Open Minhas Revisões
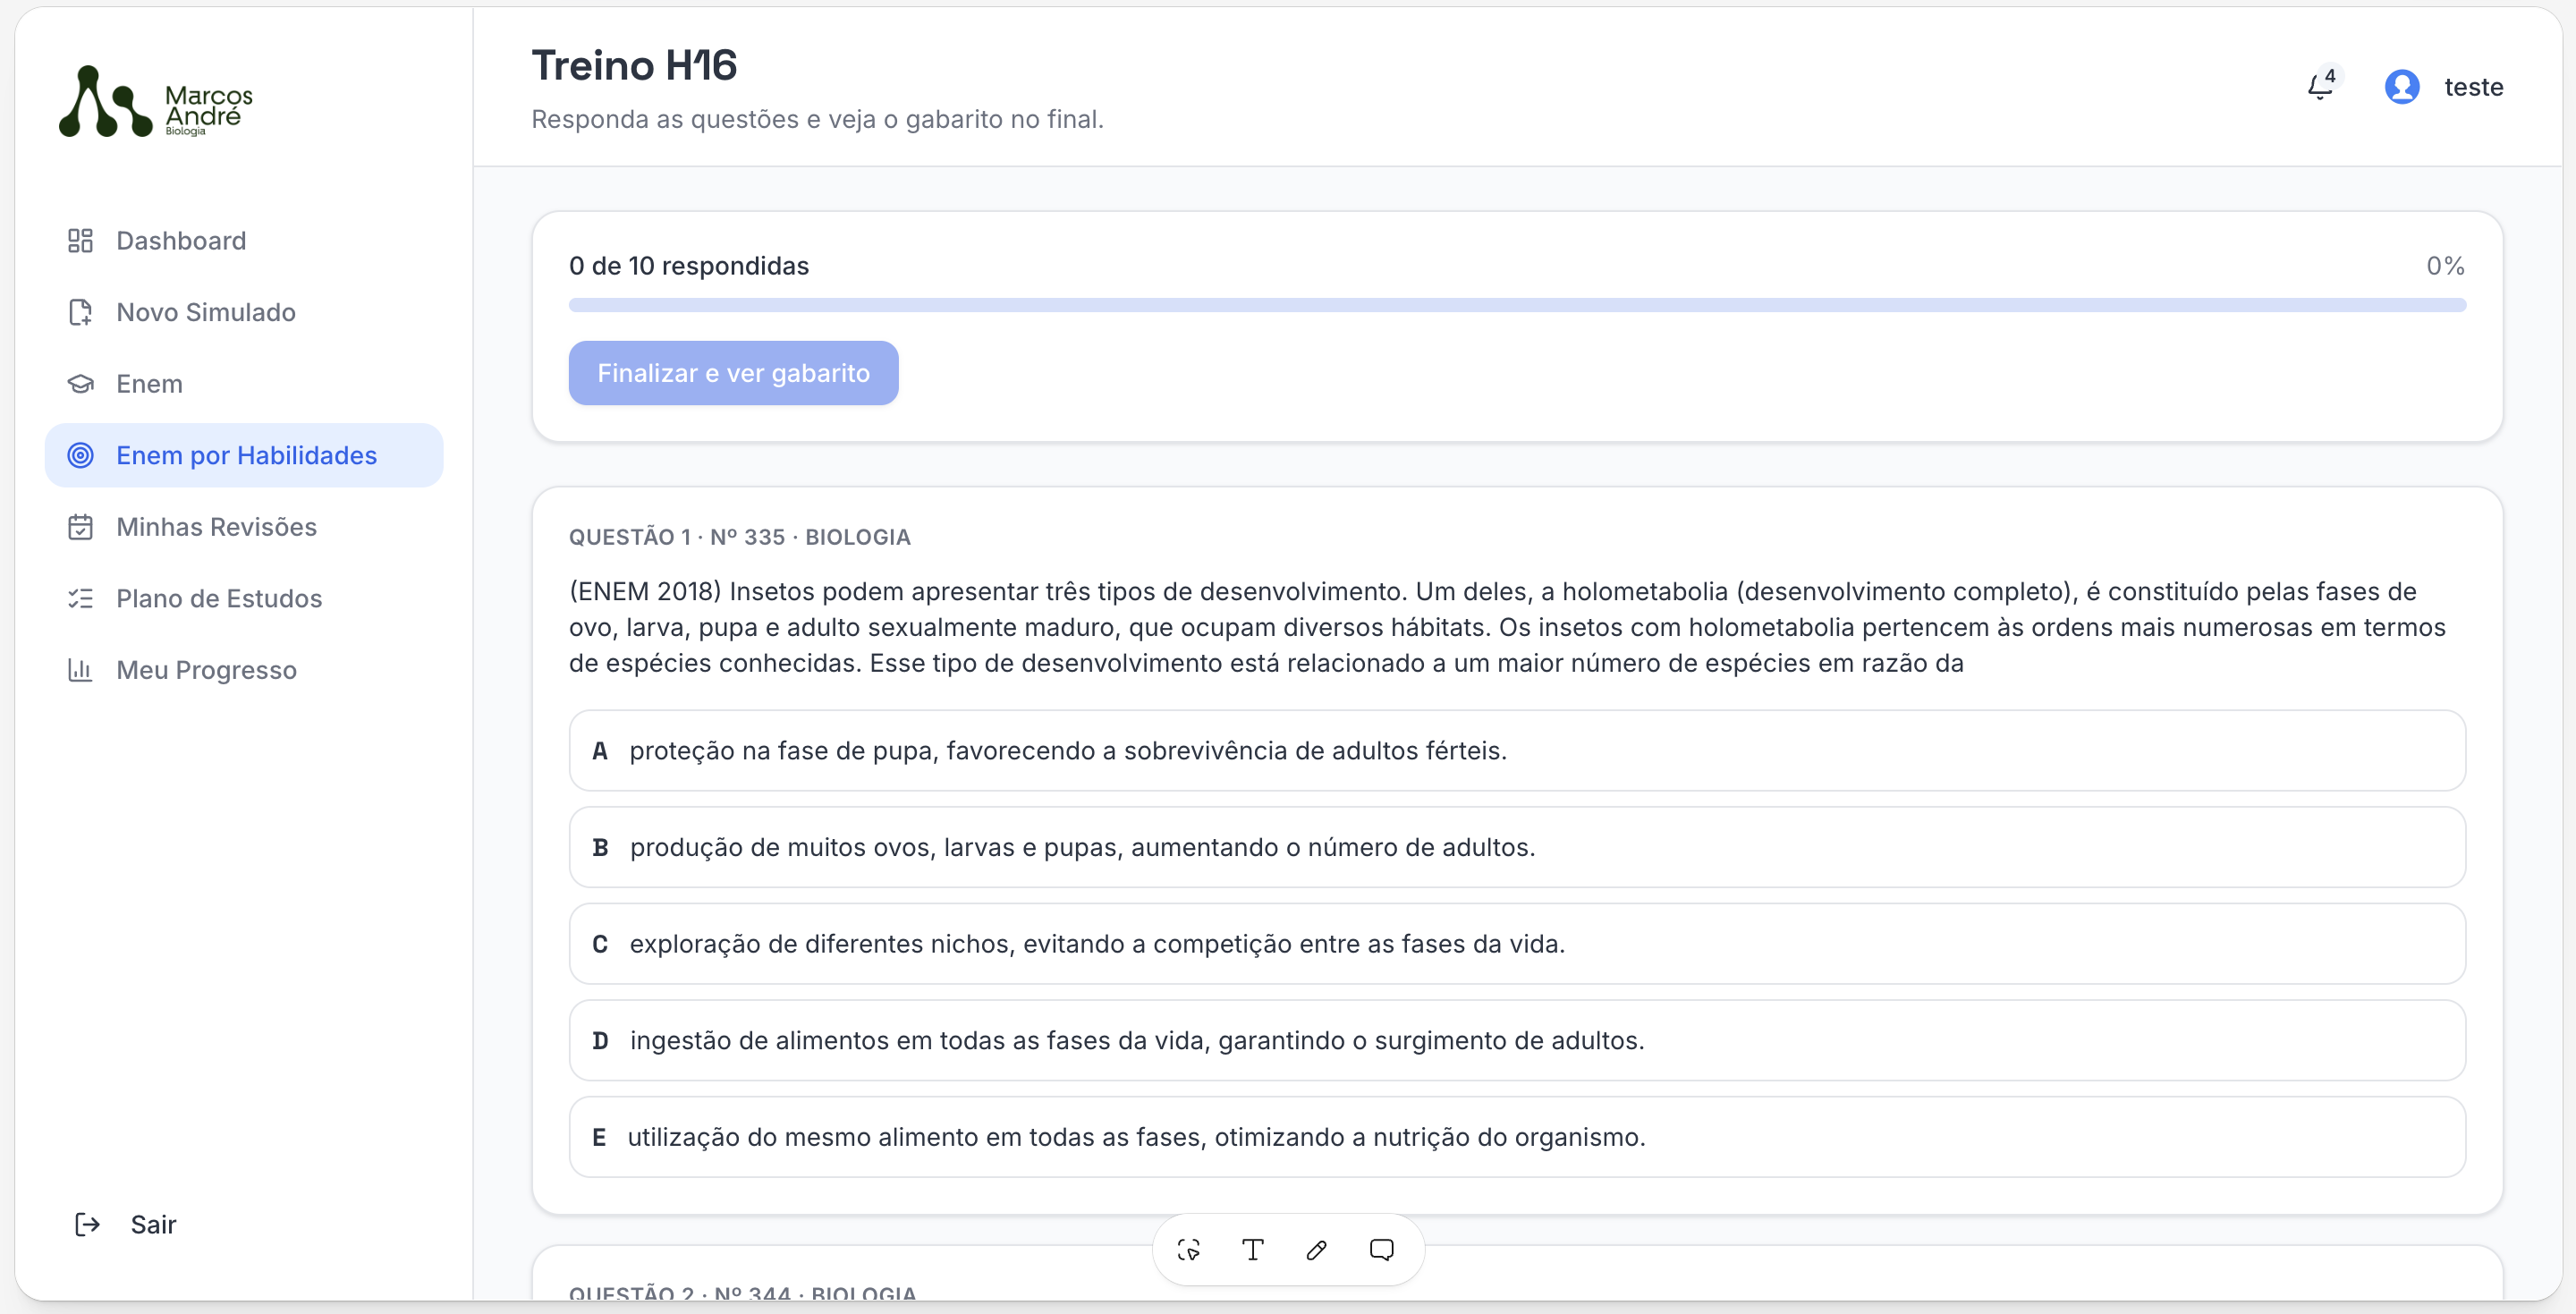The image size is (2576, 1314). 244,527
